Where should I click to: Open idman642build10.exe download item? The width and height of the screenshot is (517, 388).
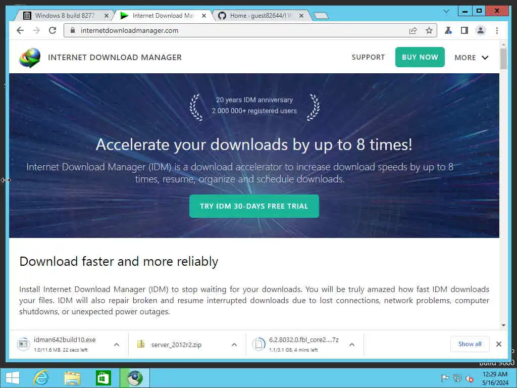pos(61,344)
